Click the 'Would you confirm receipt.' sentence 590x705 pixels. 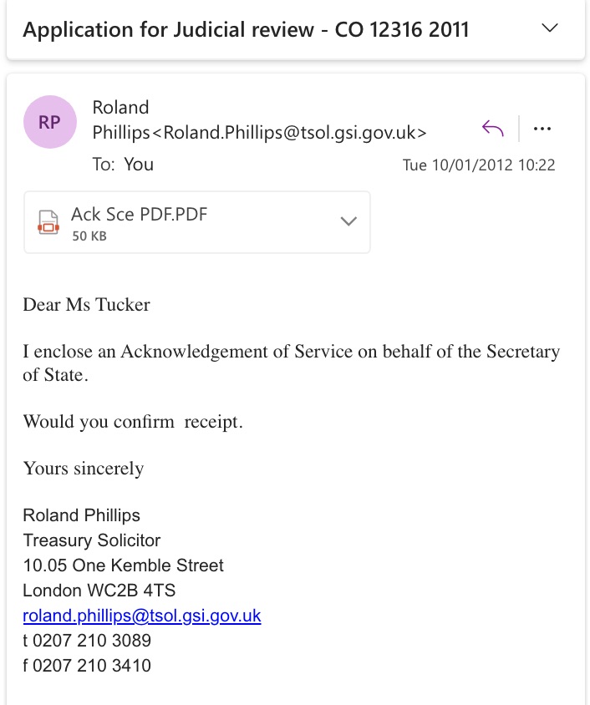tap(133, 422)
